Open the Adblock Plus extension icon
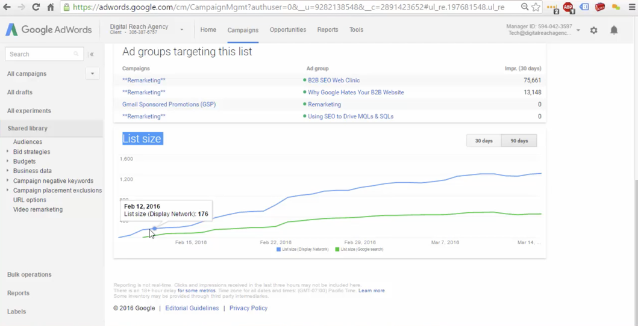This screenshot has width=638, height=326. [x=569, y=7]
